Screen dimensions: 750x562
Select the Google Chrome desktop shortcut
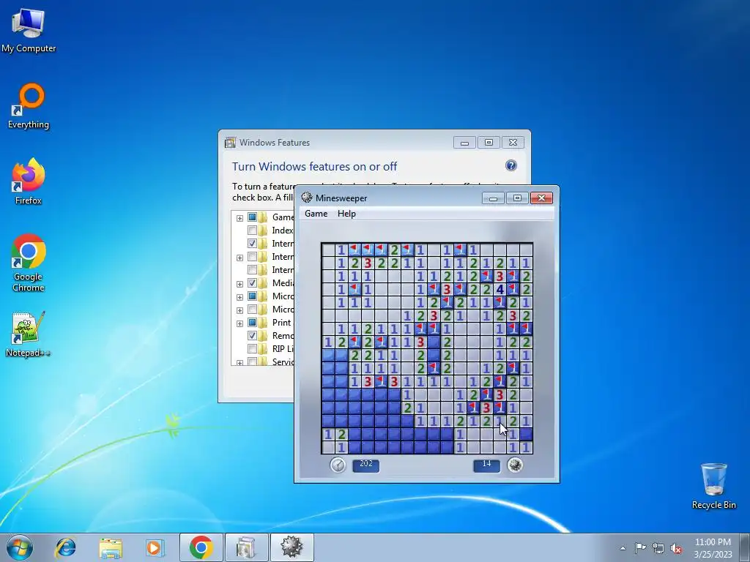(29, 263)
